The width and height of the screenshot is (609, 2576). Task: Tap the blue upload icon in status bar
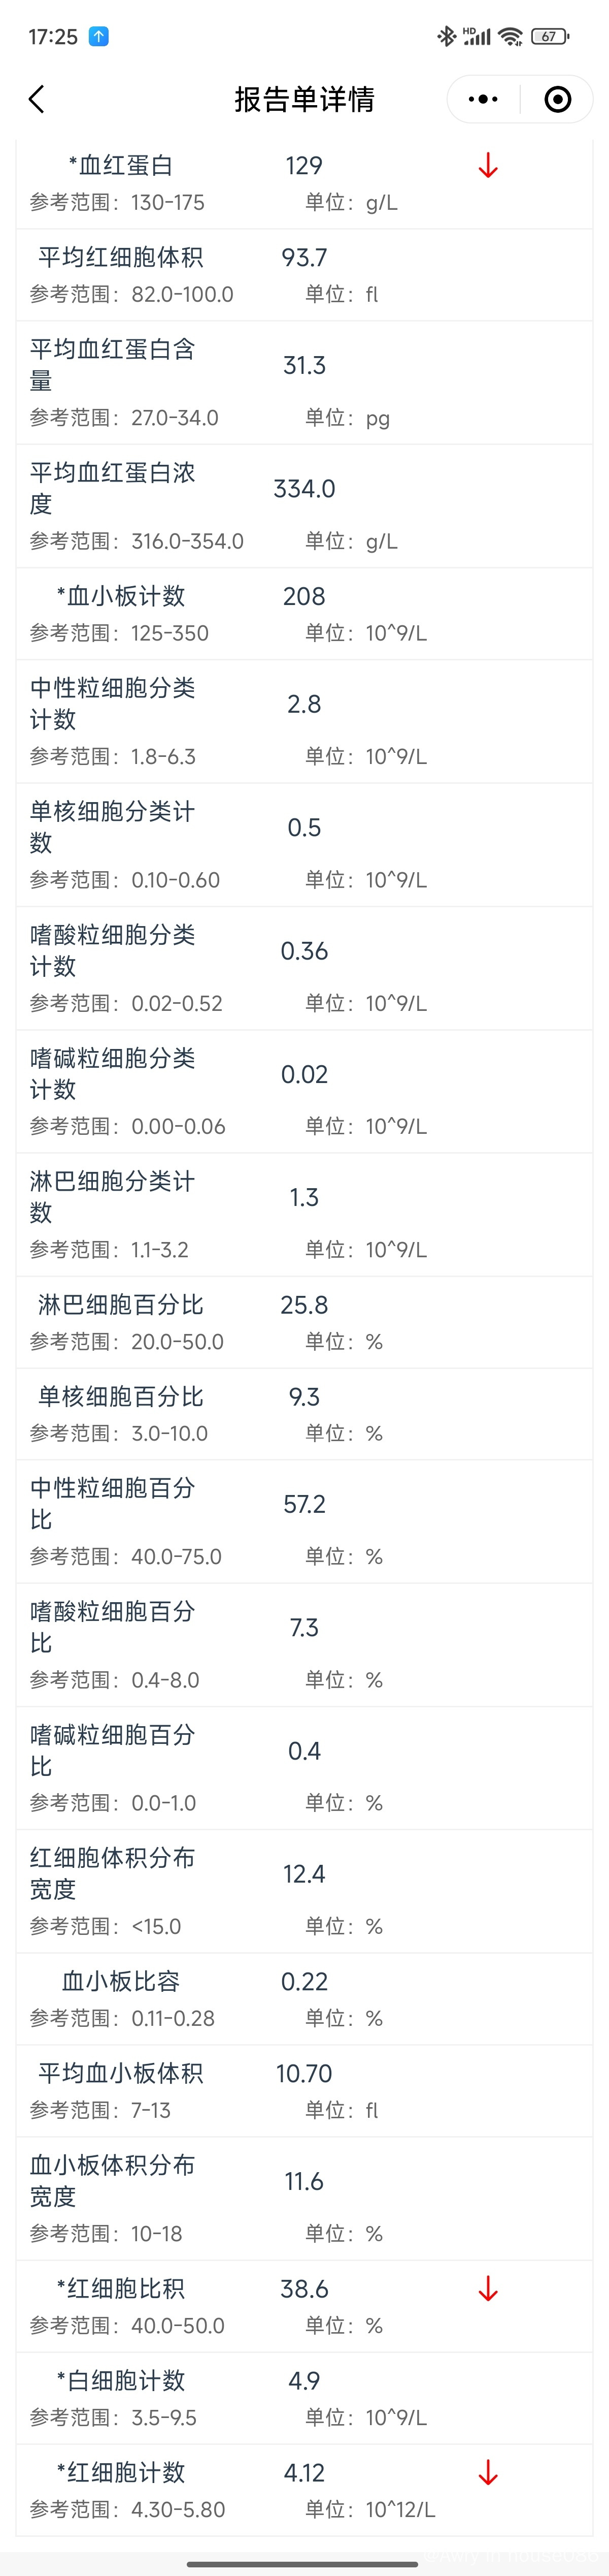tap(99, 37)
